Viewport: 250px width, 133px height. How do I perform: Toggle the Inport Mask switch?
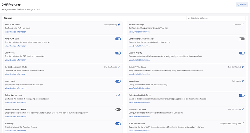point(118,81)
